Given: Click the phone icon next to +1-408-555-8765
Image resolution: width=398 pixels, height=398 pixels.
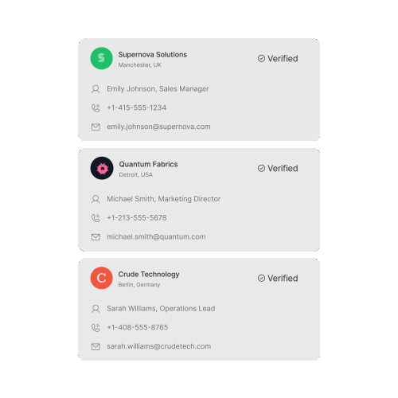Looking at the screenshot, I should [96, 328].
